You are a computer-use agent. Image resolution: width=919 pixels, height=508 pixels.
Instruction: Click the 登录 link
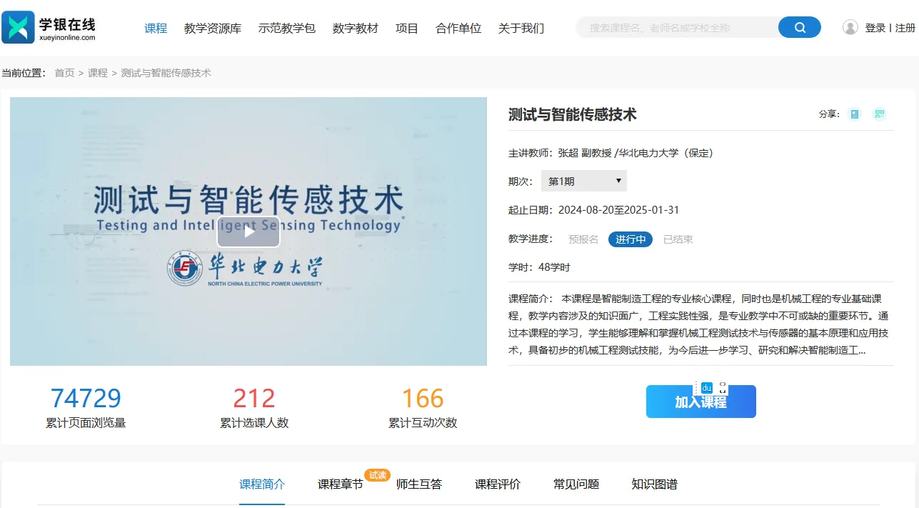coord(875,28)
